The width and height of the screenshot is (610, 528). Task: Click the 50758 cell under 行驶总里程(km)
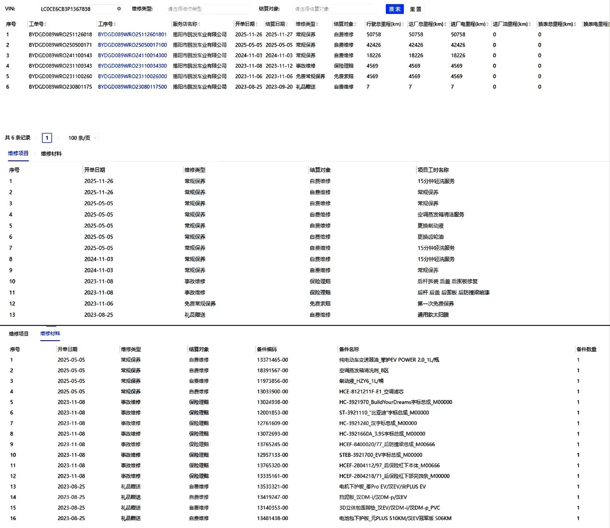tap(374, 35)
